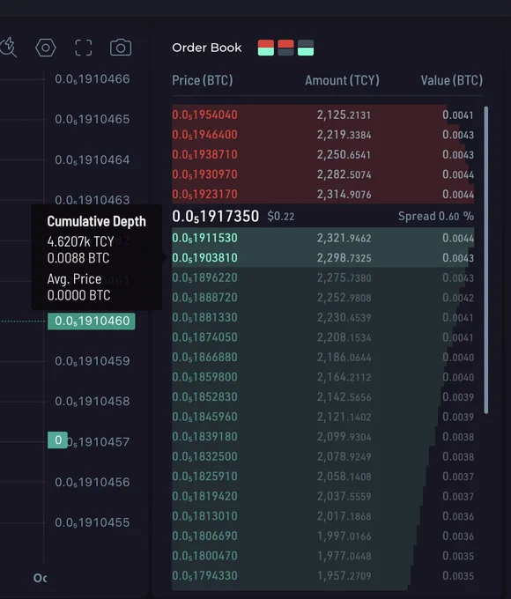Select bid price 0.0₅1845960
This screenshot has width=511, height=599.
pyautogui.click(x=205, y=417)
